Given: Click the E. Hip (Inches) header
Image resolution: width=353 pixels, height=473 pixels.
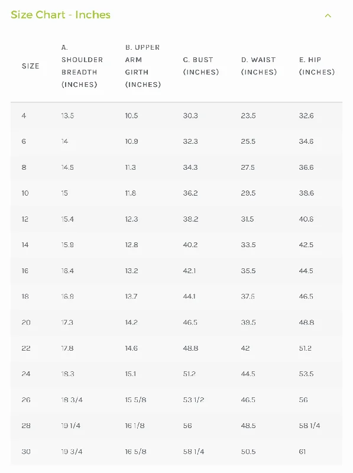Looking at the screenshot, I should (317, 66).
